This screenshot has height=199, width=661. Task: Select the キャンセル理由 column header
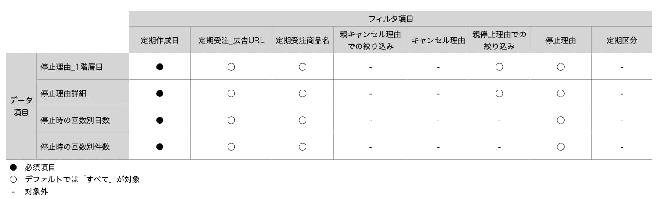[x=438, y=40]
